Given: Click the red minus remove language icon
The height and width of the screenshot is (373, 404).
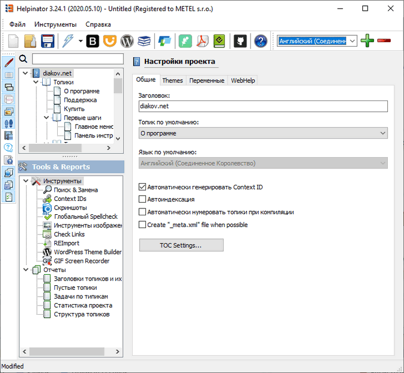Looking at the screenshot, I should [x=384, y=41].
